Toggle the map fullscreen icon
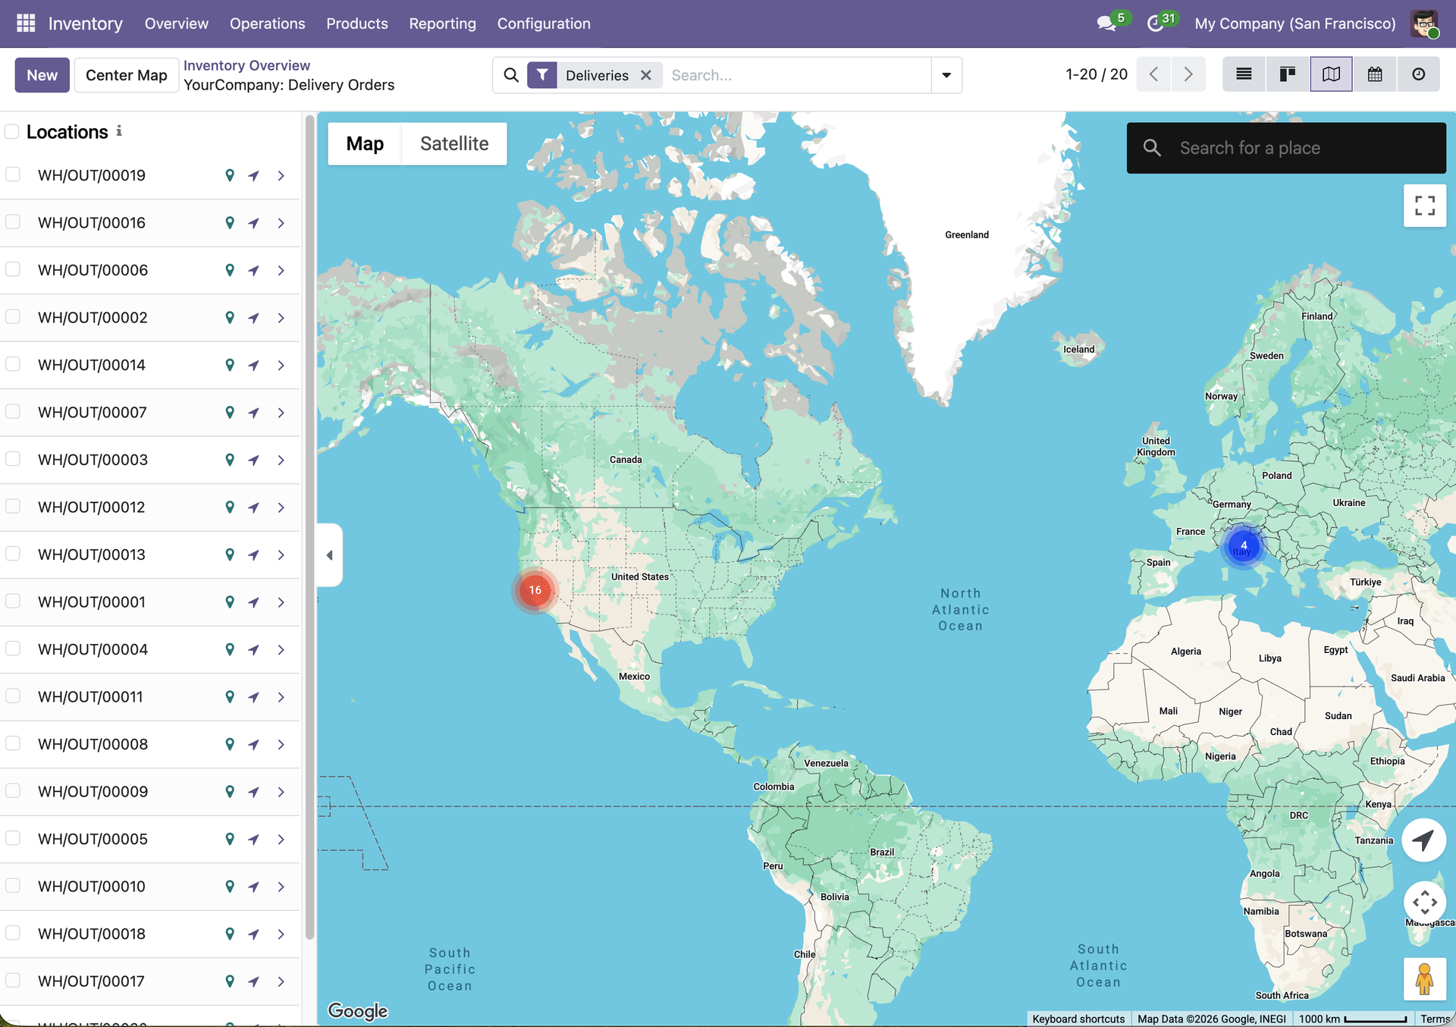This screenshot has height=1027, width=1456. coord(1425,206)
